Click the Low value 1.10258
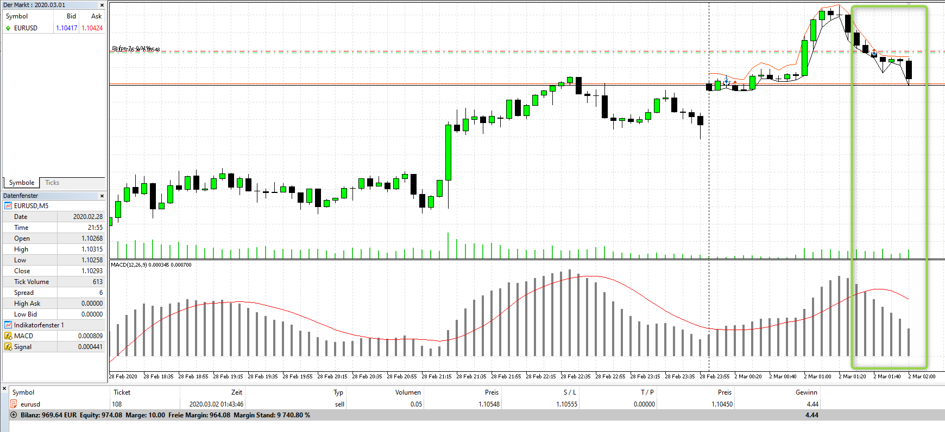945x432 pixels. coord(92,260)
